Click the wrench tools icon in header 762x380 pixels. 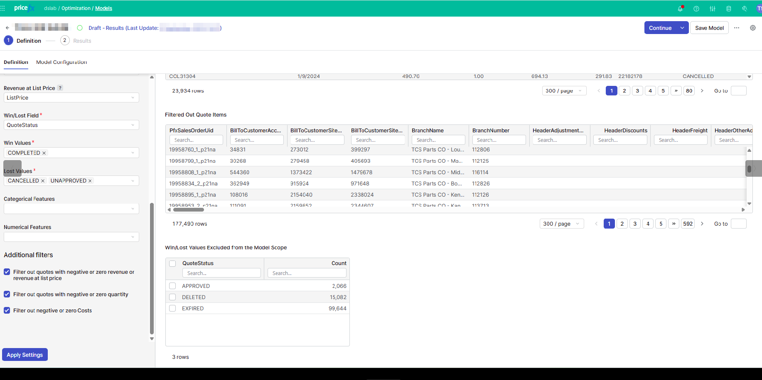pyautogui.click(x=745, y=9)
